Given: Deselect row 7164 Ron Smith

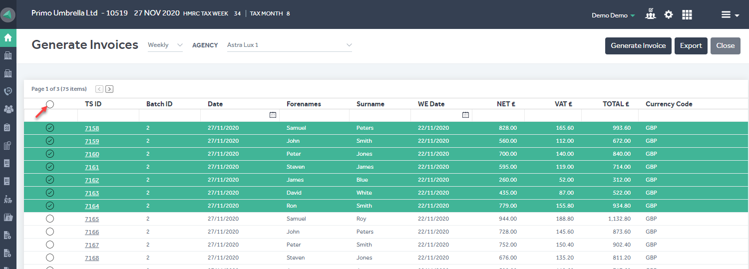Looking at the screenshot, I should pyautogui.click(x=50, y=206).
